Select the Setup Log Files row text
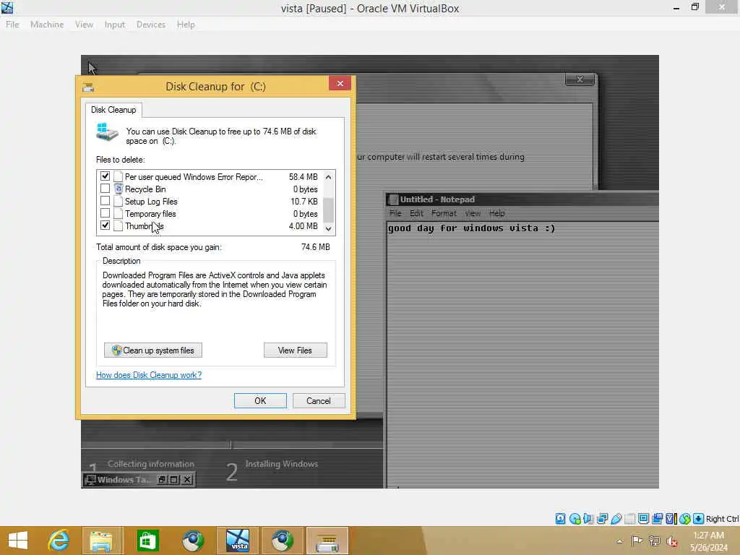The width and height of the screenshot is (740, 555). click(151, 201)
